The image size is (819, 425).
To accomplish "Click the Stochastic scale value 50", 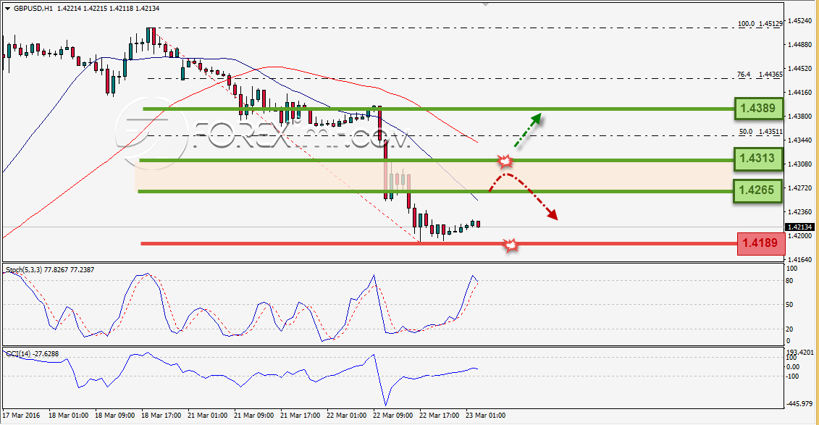I will [x=789, y=305].
